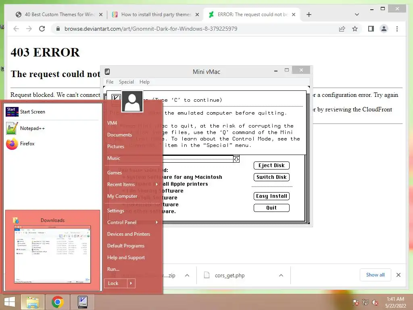The height and width of the screenshot is (310, 413).
Task: Click the Windows Start button
Action: click(10, 302)
